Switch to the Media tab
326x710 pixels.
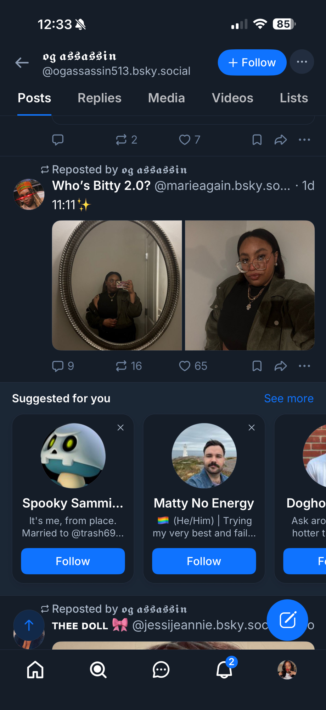pos(167,98)
